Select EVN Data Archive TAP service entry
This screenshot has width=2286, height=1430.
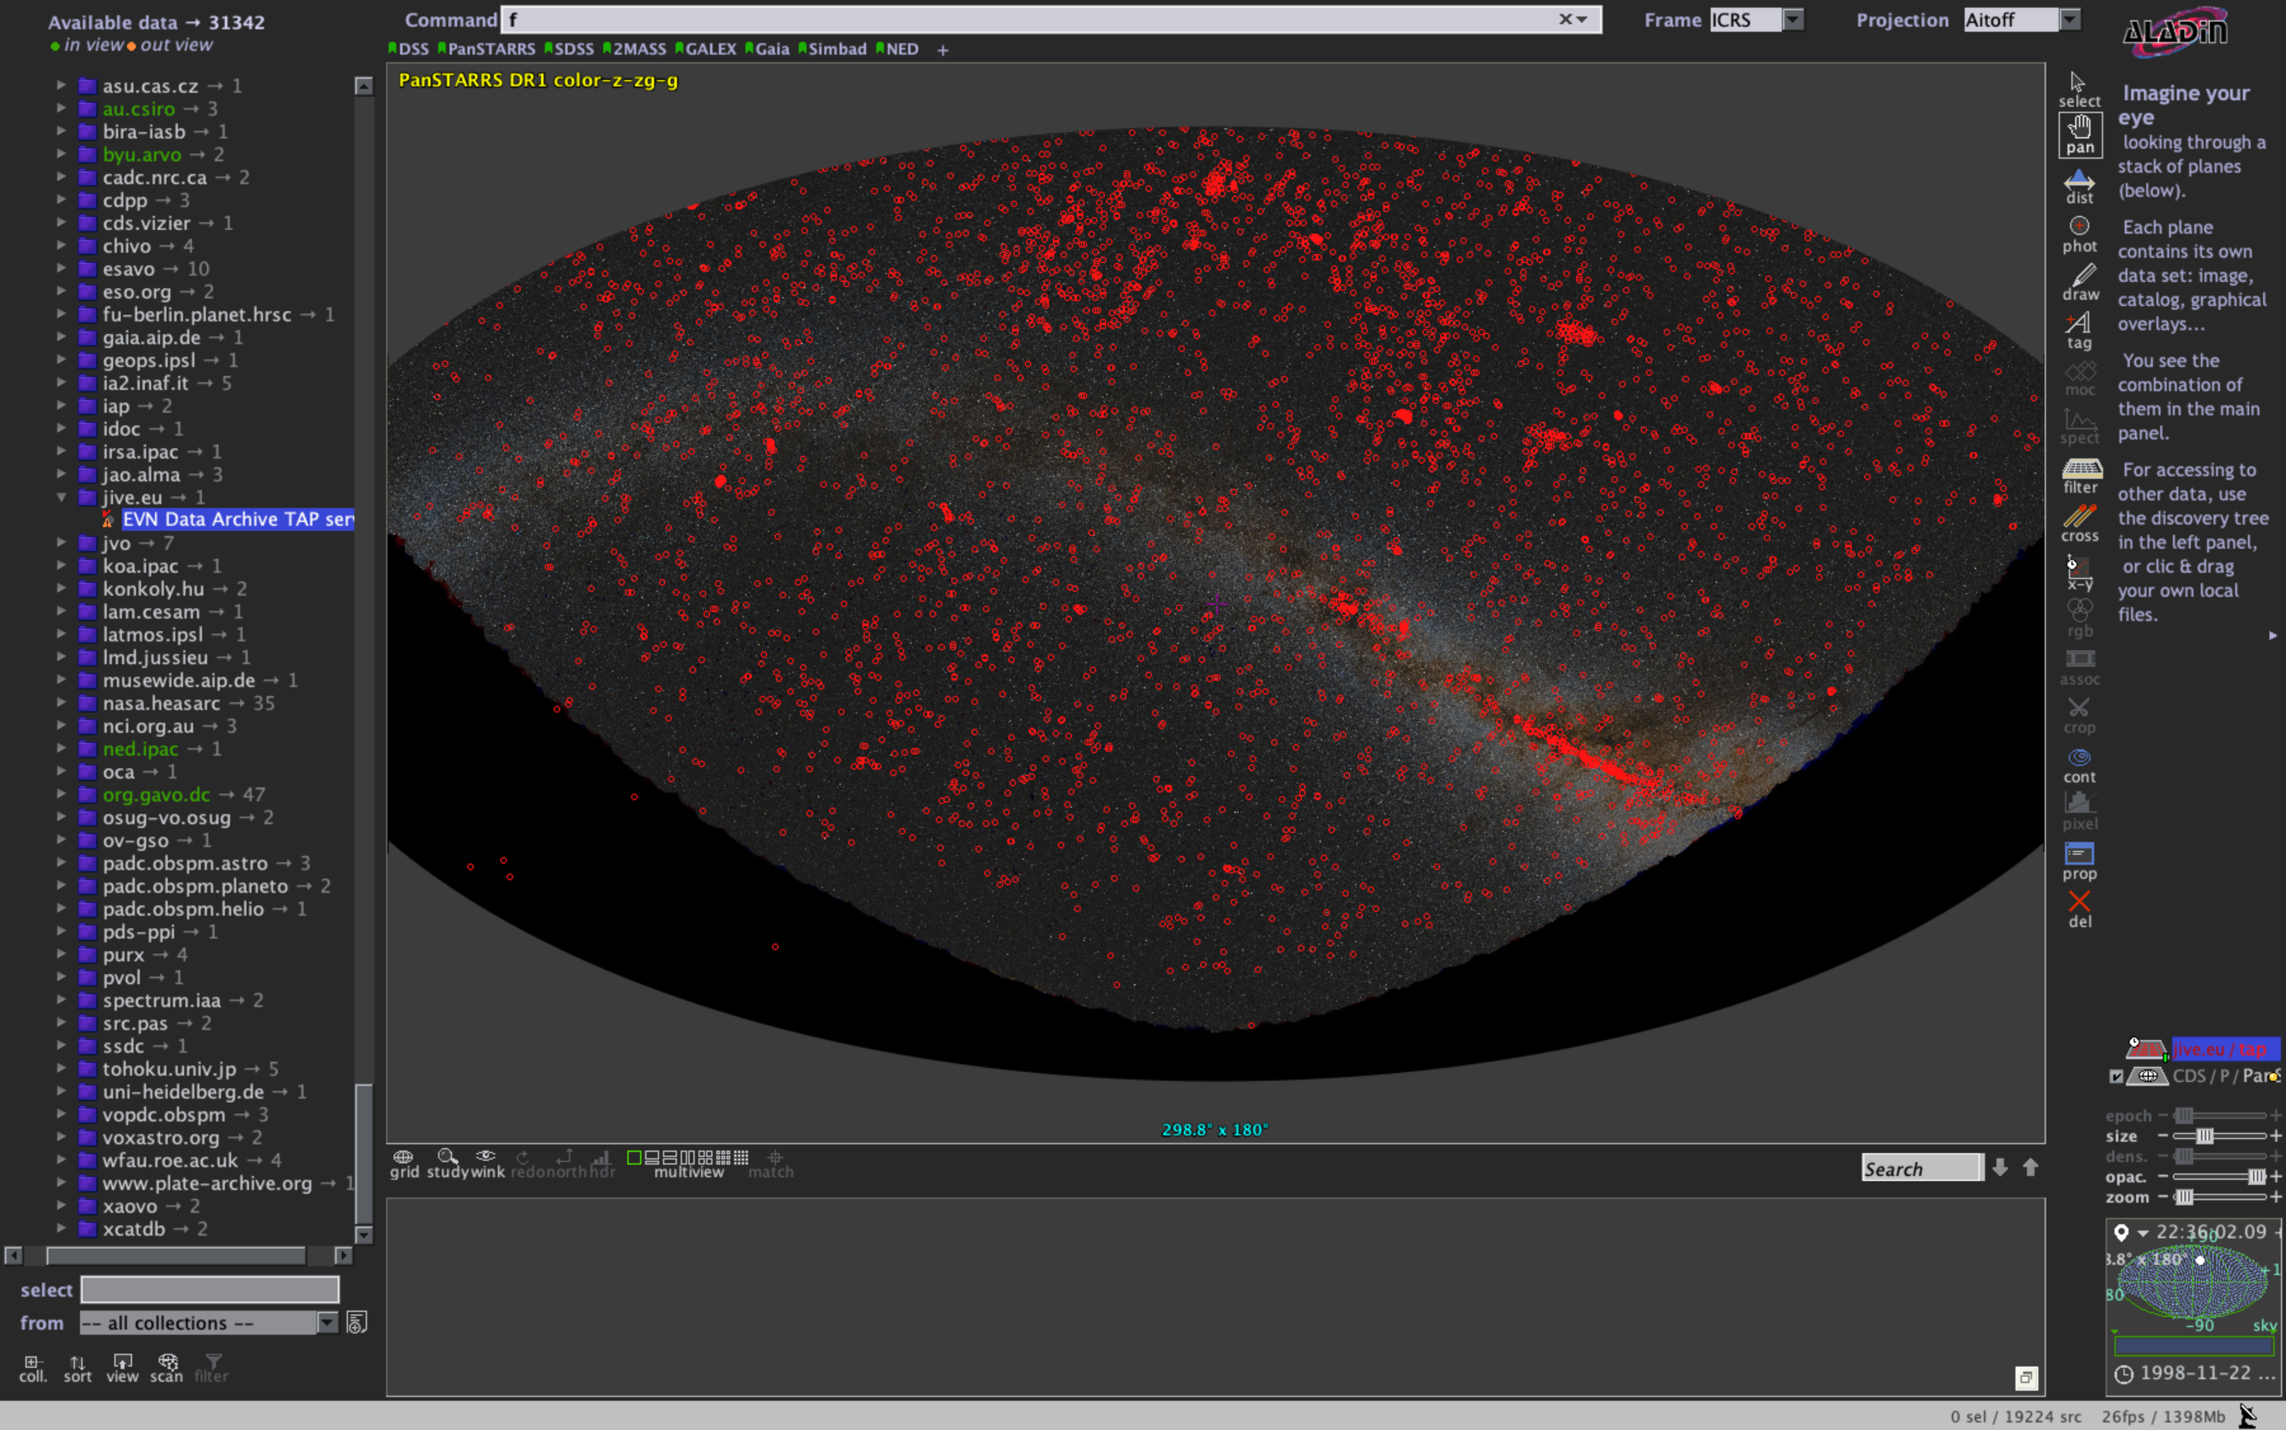click(238, 519)
